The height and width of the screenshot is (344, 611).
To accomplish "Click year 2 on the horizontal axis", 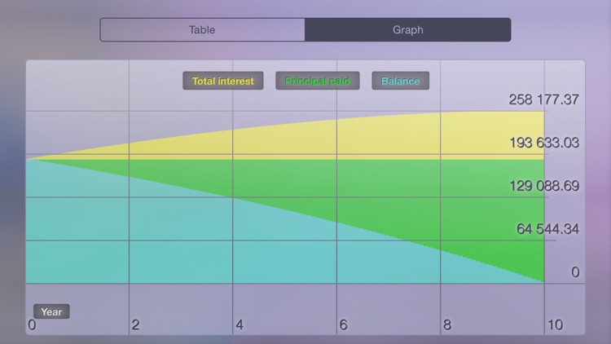I will coord(135,325).
